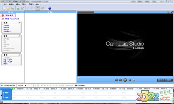Open the 查看(V) menu
The width and height of the screenshot is (174, 104).
tap(18, 4)
